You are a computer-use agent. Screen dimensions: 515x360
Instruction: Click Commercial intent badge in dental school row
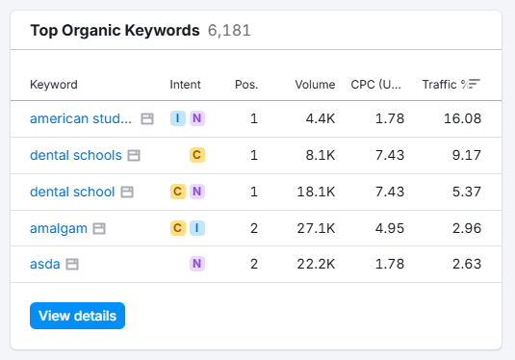[x=178, y=192]
